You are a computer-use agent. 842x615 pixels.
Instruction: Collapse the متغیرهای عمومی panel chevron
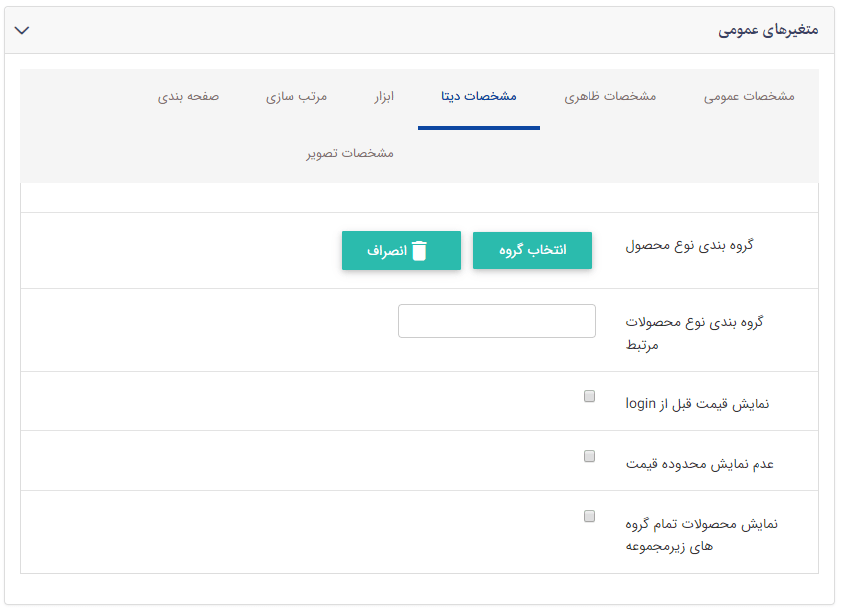[x=22, y=30]
